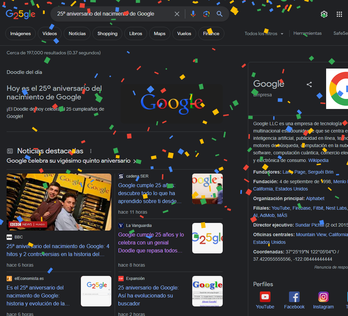The width and height of the screenshot is (348, 316).
Task: Click the magnifying glass search button
Action: [x=219, y=14]
